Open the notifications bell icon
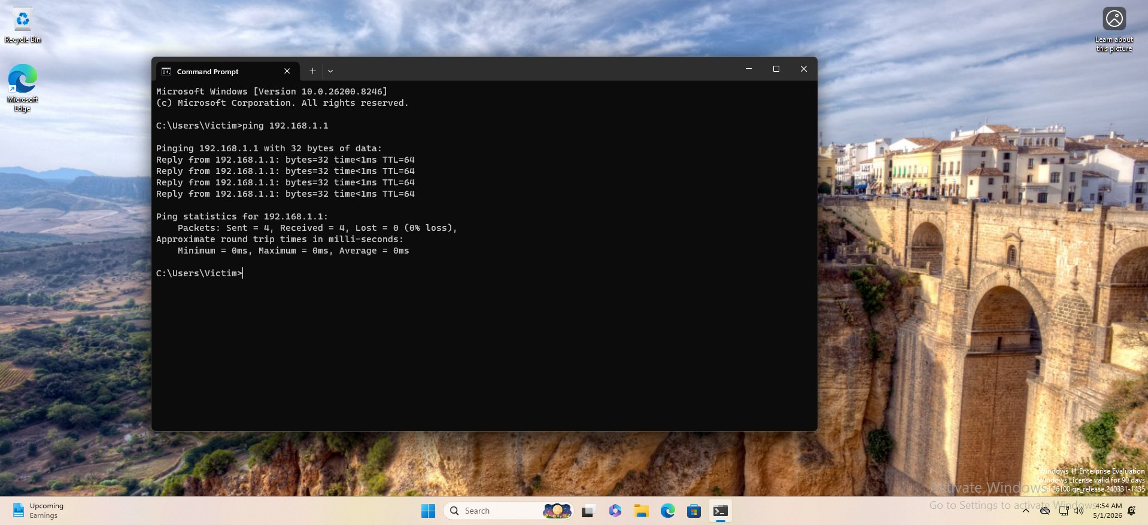Image resolution: width=1148 pixels, height=525 pixels. coord(1132,511)
